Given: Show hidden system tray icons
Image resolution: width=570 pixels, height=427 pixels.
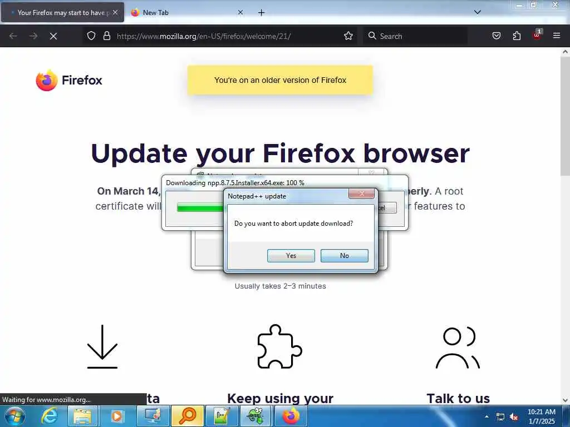Looking at the screenshot, I should pyautogui.click(x=487, y=416).
